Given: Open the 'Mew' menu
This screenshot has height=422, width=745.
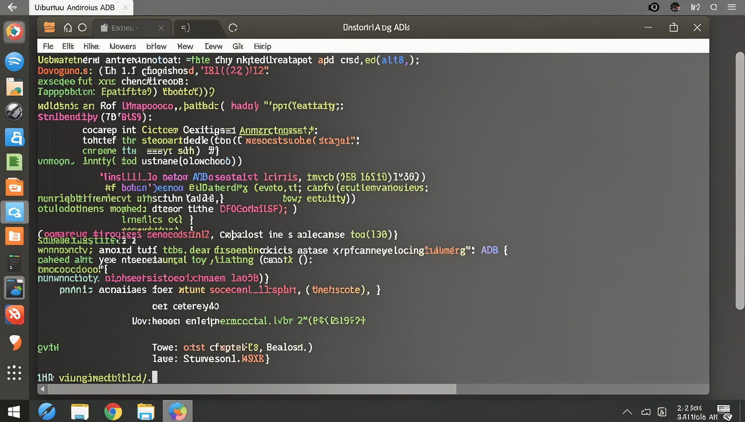Looking at the screenshot, I should pyautogui.click(x=185, y=46).
